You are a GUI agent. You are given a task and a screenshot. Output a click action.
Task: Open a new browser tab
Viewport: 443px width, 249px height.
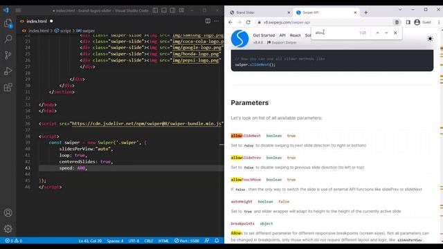pos(366,12)
